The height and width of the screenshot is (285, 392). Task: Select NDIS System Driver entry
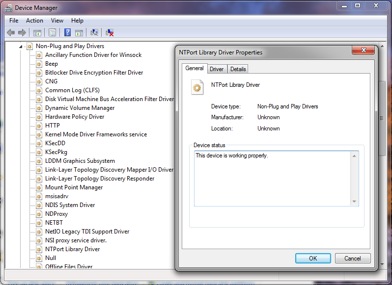70,205
